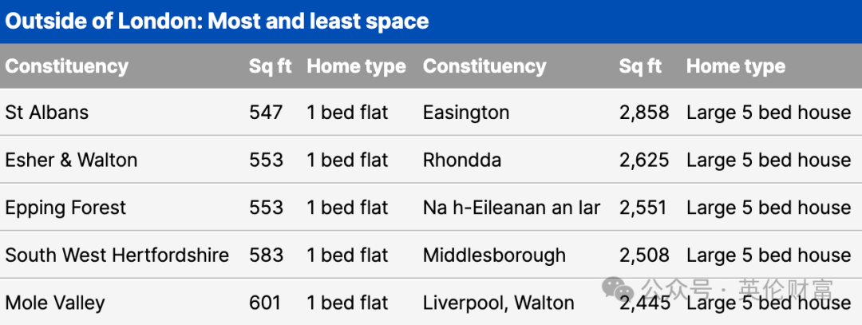Select the first Sq ft column header
This screenshot has width=862, height=325.
(270, 66)
